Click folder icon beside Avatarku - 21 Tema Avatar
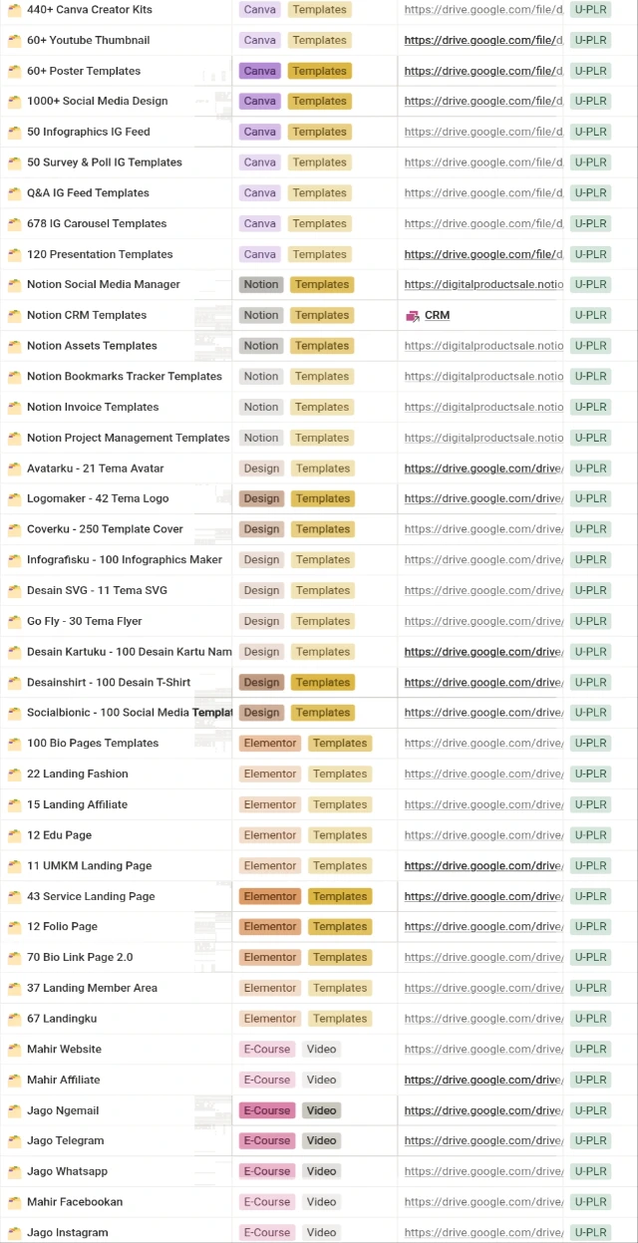 point(14,468)
